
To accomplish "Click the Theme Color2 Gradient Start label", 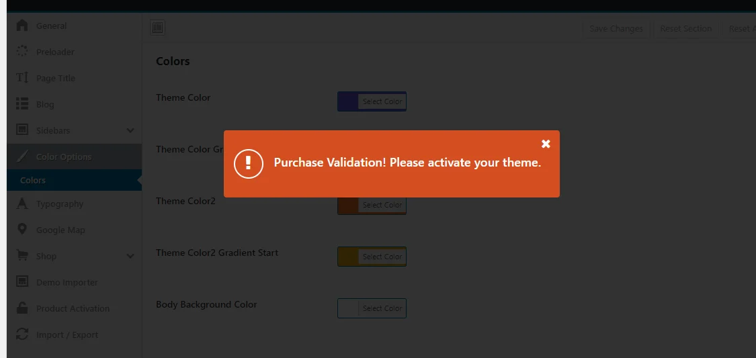I will click(217, 253).
